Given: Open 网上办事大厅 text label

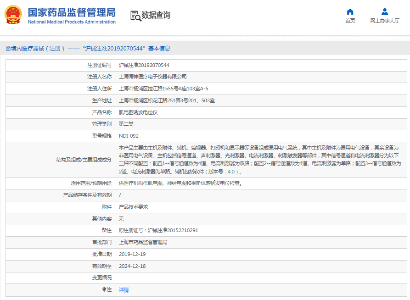Looking at the screenshot, I should [x=385, y=21].
